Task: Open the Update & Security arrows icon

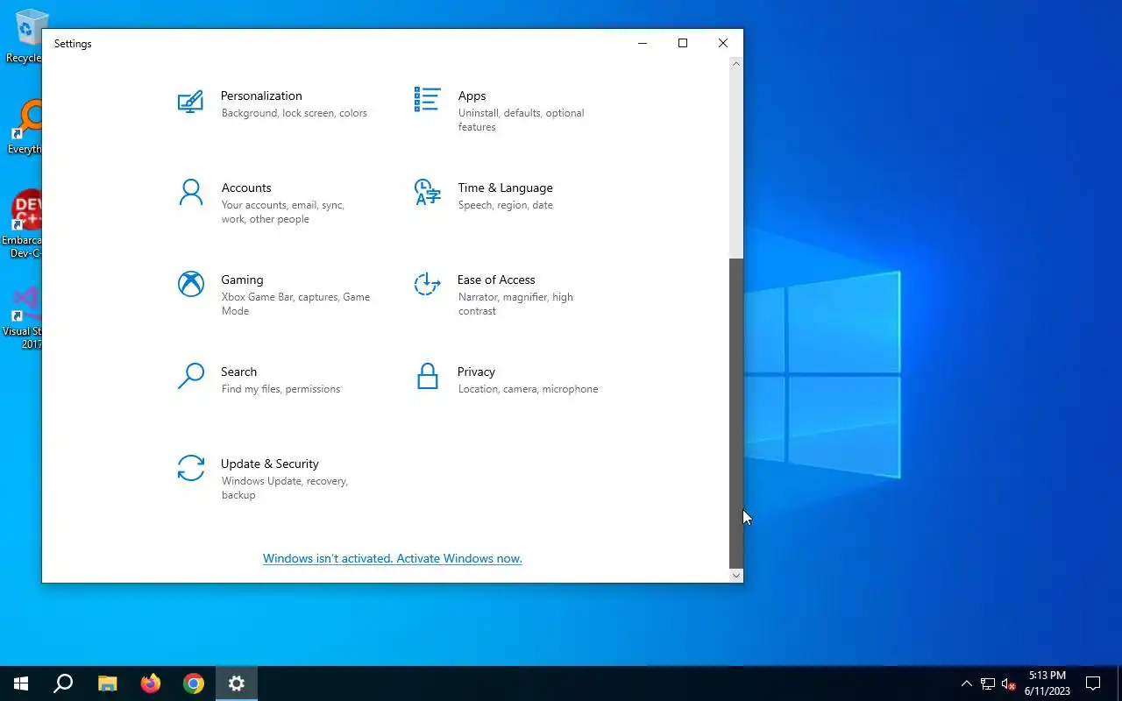Action: (x=190, y=468)
